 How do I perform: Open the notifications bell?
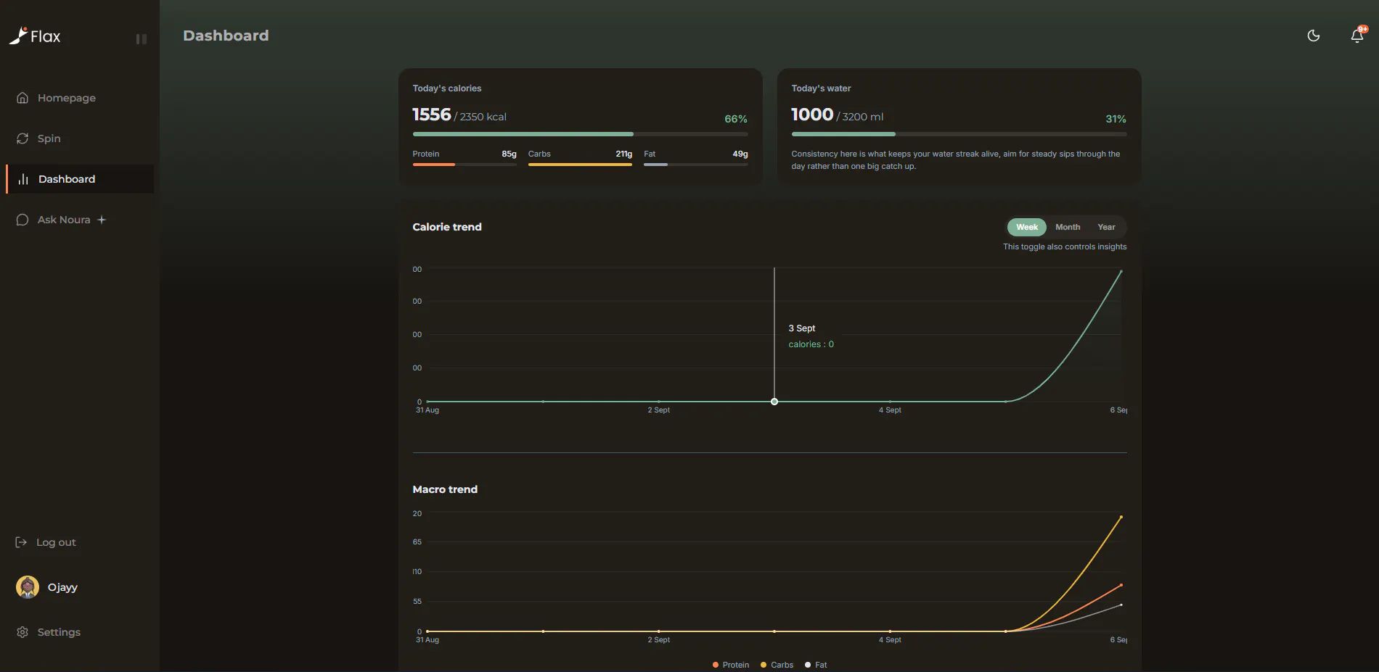click(x=1357, y=36)
